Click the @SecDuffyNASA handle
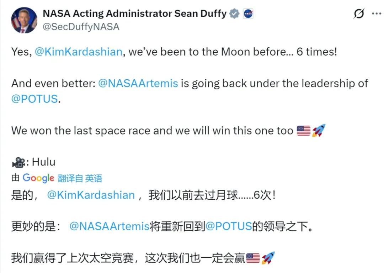Image resolution: width=384 pixels, height=273 pixels. (81, 27)
